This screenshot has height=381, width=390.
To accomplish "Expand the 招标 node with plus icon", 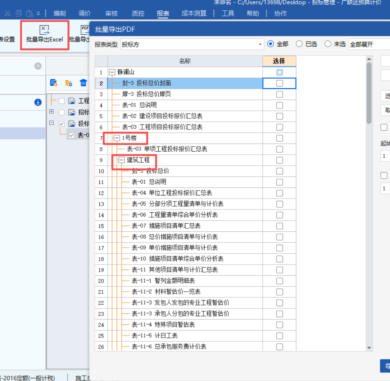I will tap(52, 112).
